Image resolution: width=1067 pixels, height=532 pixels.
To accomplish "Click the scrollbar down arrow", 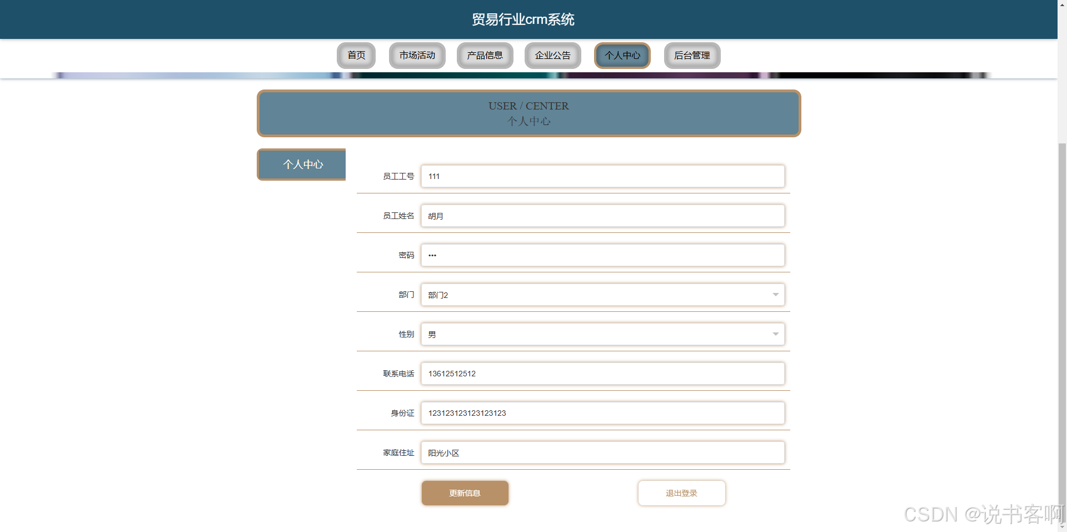I will pyautogui.click(x=1062, y=526).
